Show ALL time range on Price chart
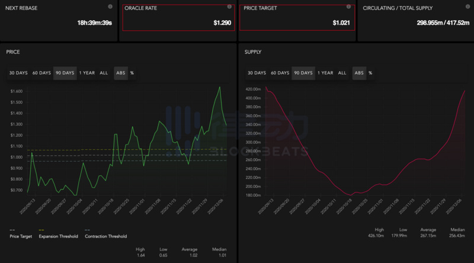Screen dimensions: 474x263 (104, 73)
